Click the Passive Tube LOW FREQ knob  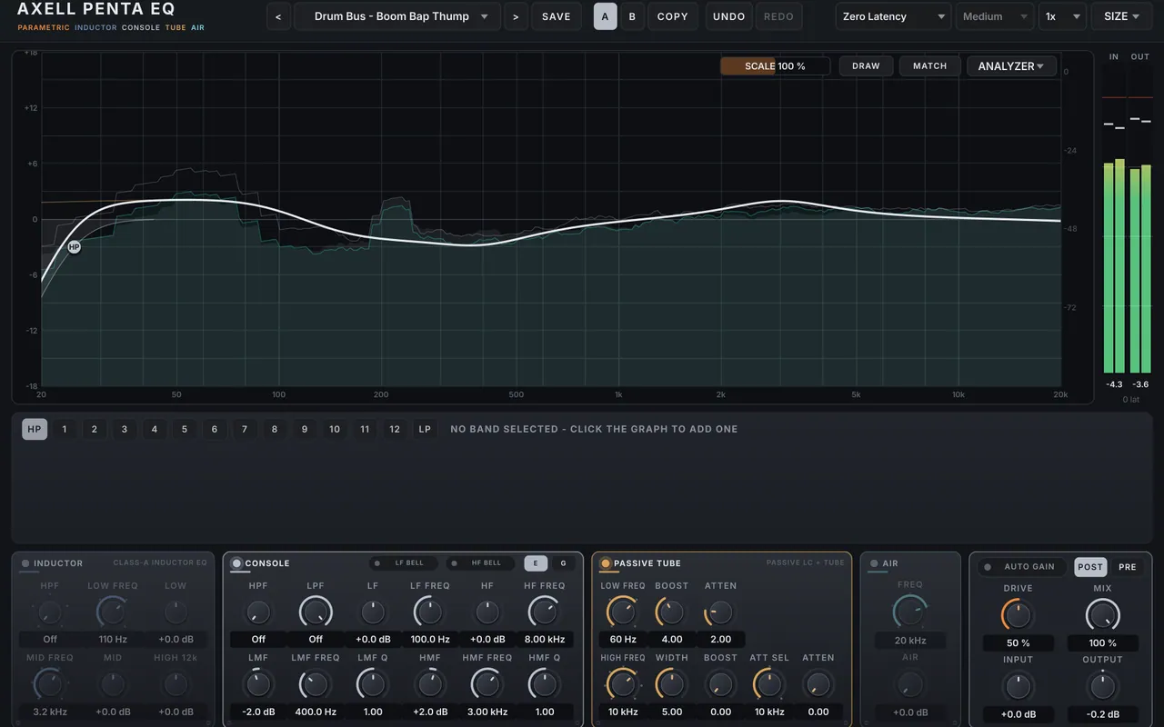click(x=623, y=612)
